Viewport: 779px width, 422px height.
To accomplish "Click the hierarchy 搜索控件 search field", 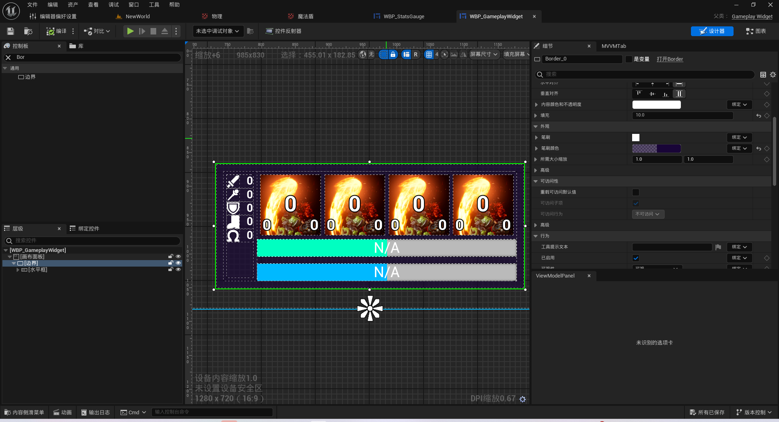I will click(x=92, y=241).
